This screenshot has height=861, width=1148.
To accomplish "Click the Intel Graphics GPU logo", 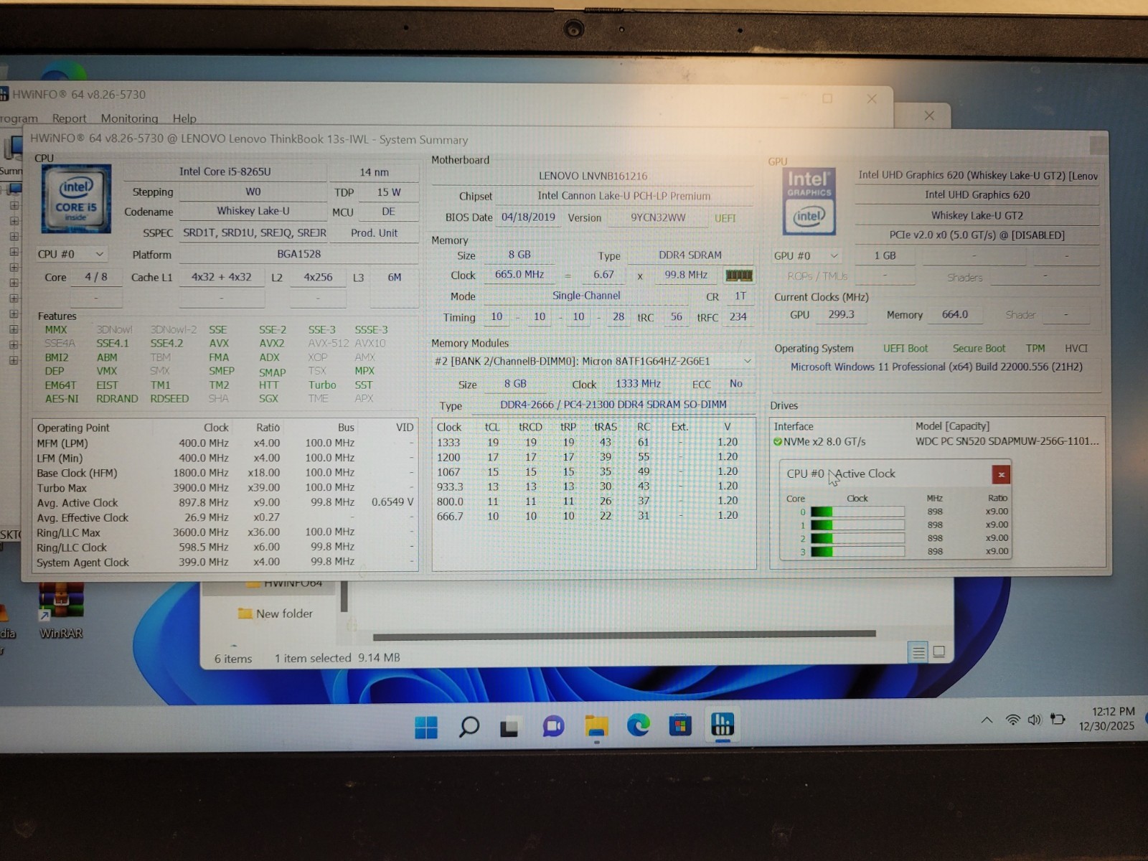I will click(809, 202).
